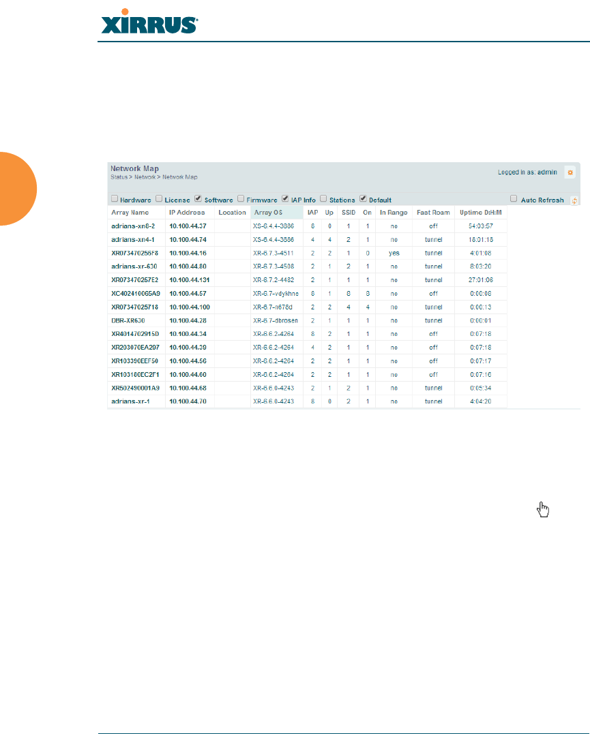Click IP address 10.100.44.37
The width and height of the screenshot is (590, 734).
point(188,226)
